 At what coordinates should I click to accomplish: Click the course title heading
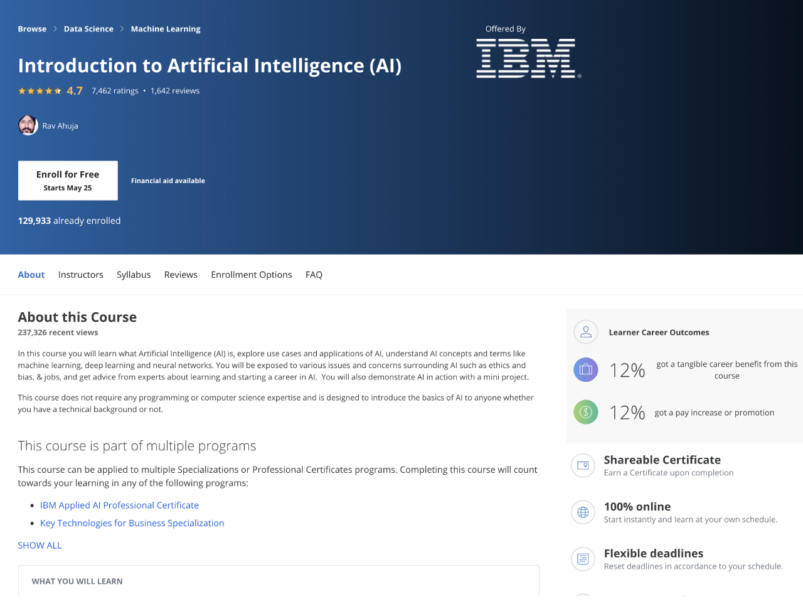point(210,66)
